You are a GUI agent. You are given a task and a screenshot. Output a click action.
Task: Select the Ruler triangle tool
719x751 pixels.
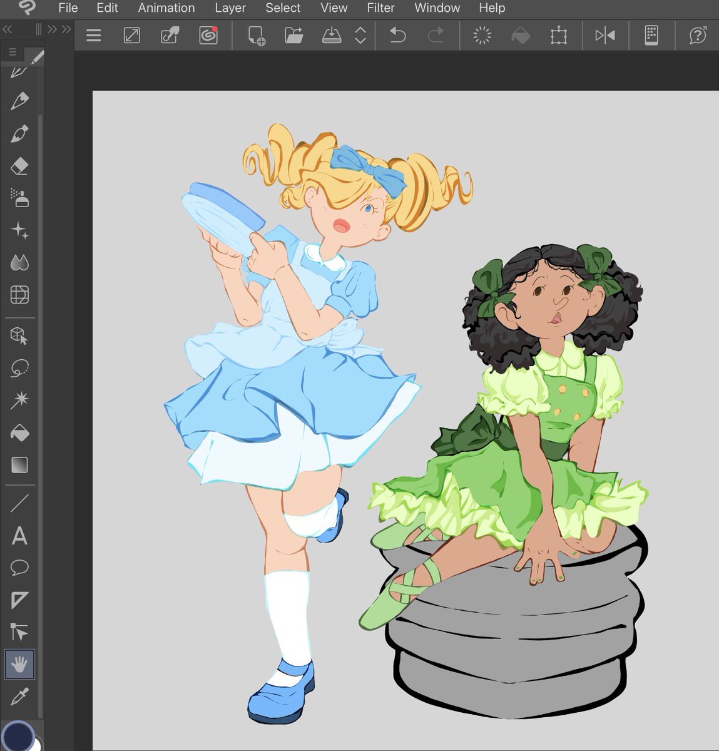tap(19, 601)
